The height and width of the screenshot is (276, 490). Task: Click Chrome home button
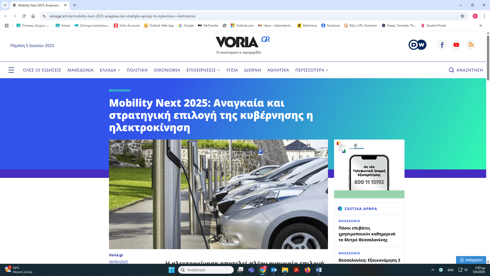33,16
